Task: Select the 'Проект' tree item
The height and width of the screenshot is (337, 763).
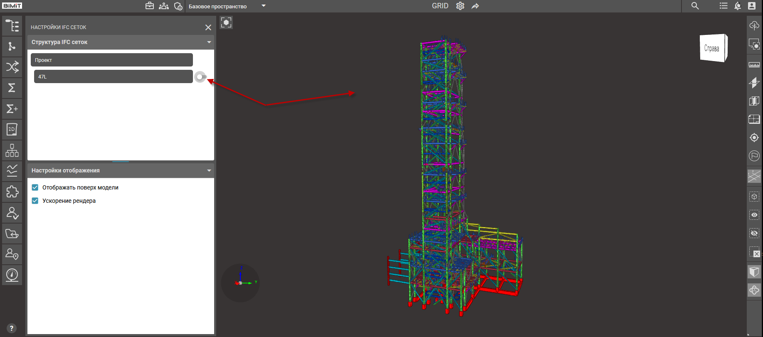Action: tap(111, 60)
